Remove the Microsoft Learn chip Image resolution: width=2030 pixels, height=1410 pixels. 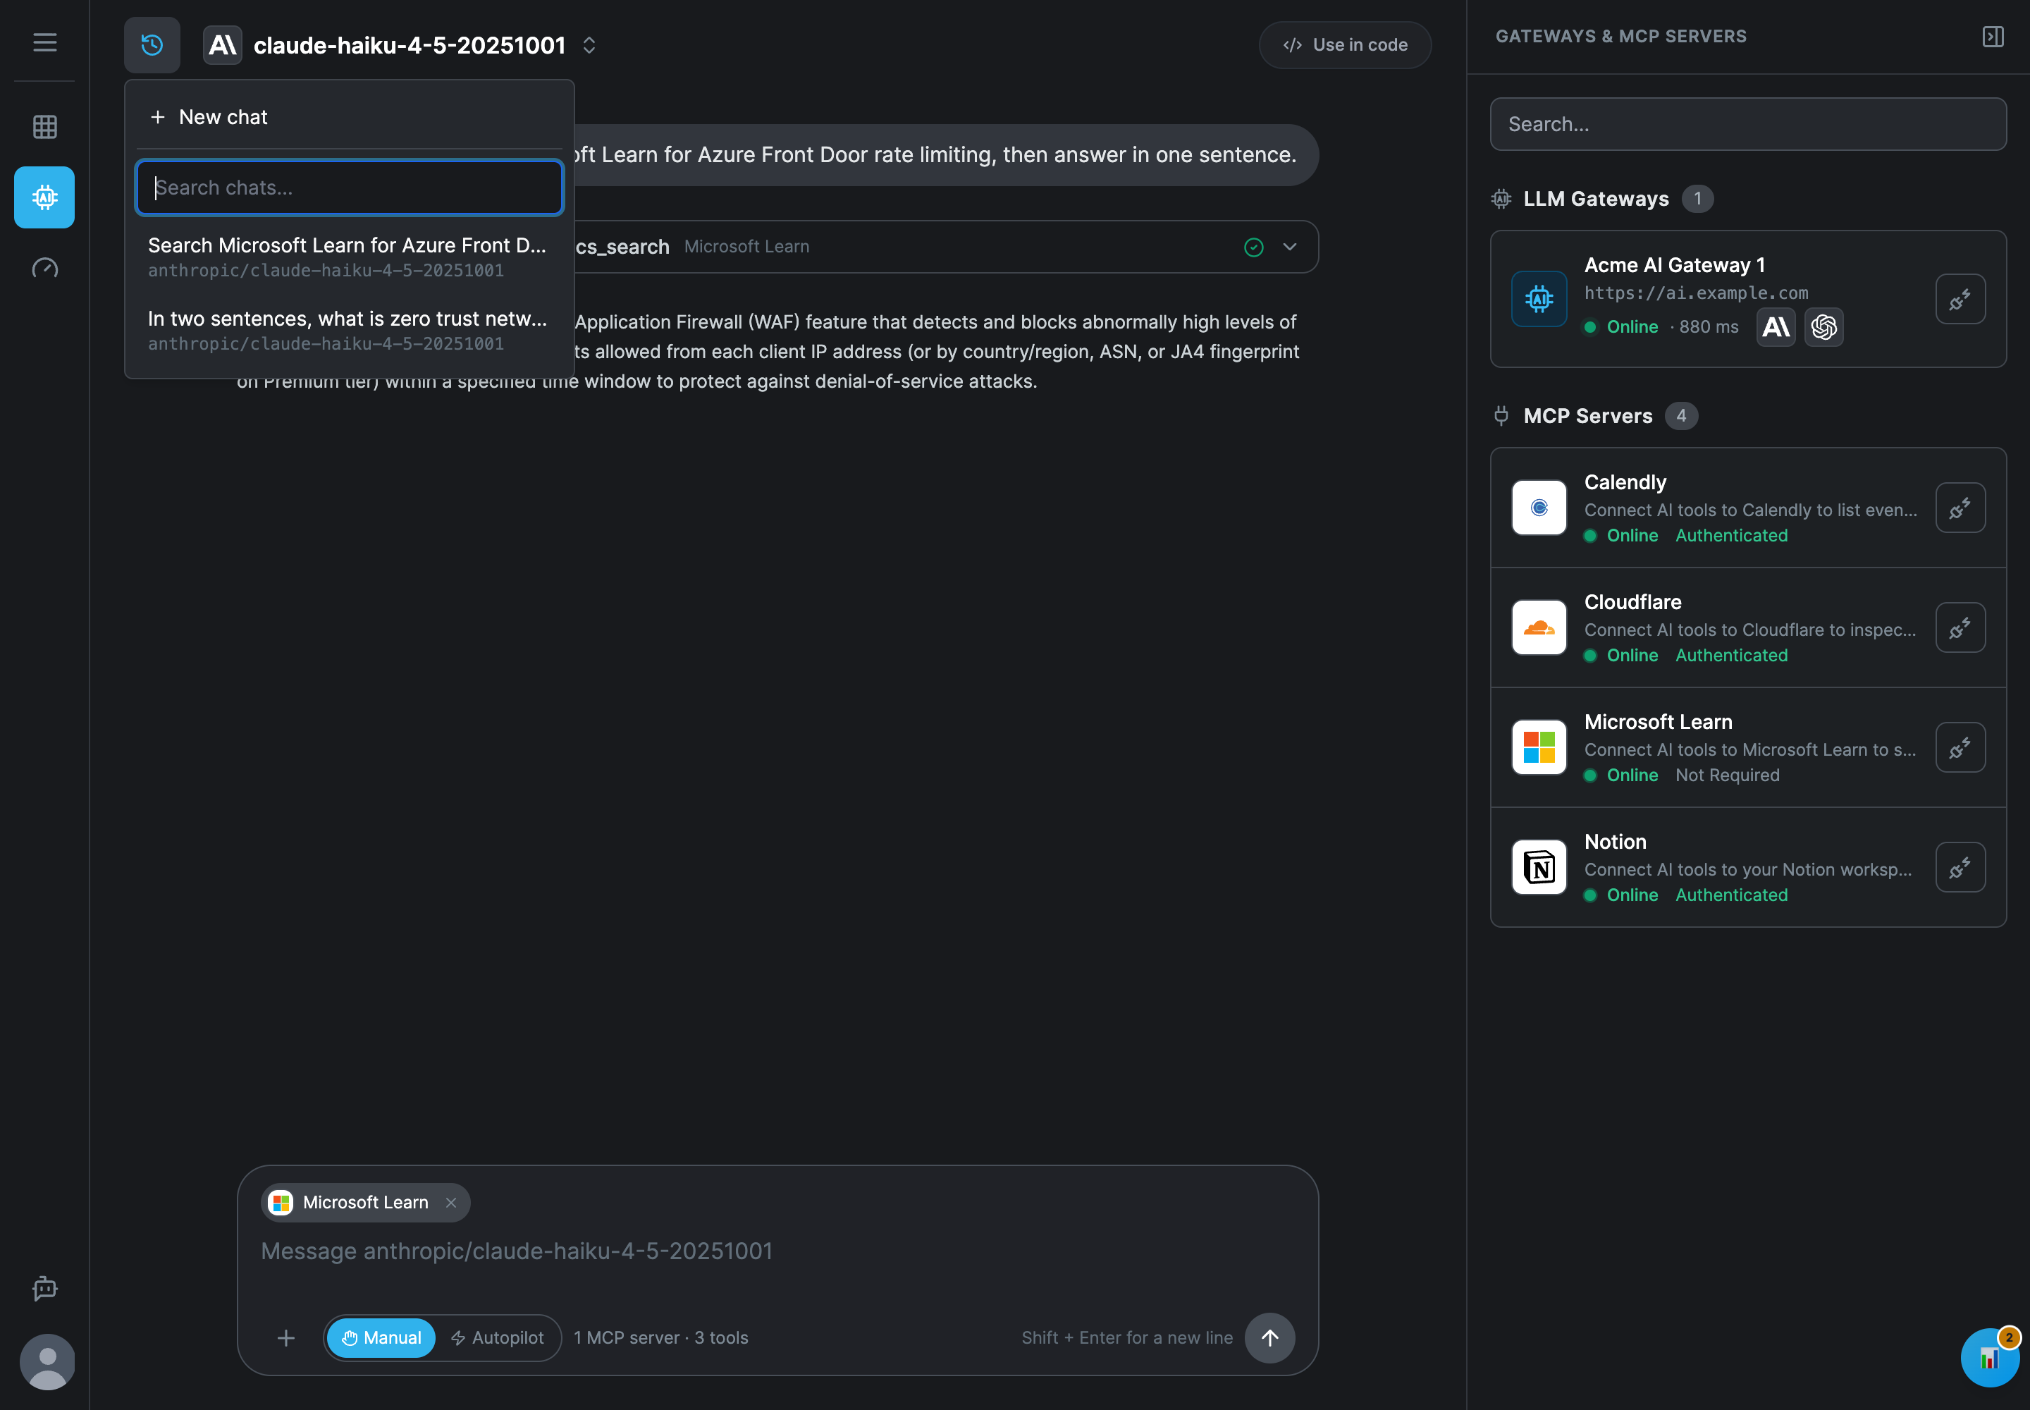point(450,1203)
